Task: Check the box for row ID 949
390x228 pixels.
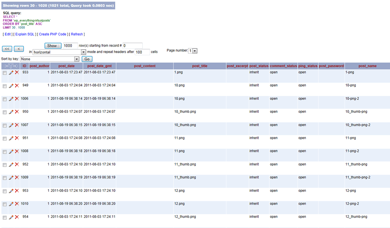Action: pyautogui.click(x=5, y=86)
